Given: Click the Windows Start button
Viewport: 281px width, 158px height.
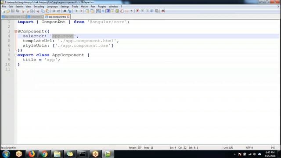Looking at the screenshot, I should click(6, 154).
